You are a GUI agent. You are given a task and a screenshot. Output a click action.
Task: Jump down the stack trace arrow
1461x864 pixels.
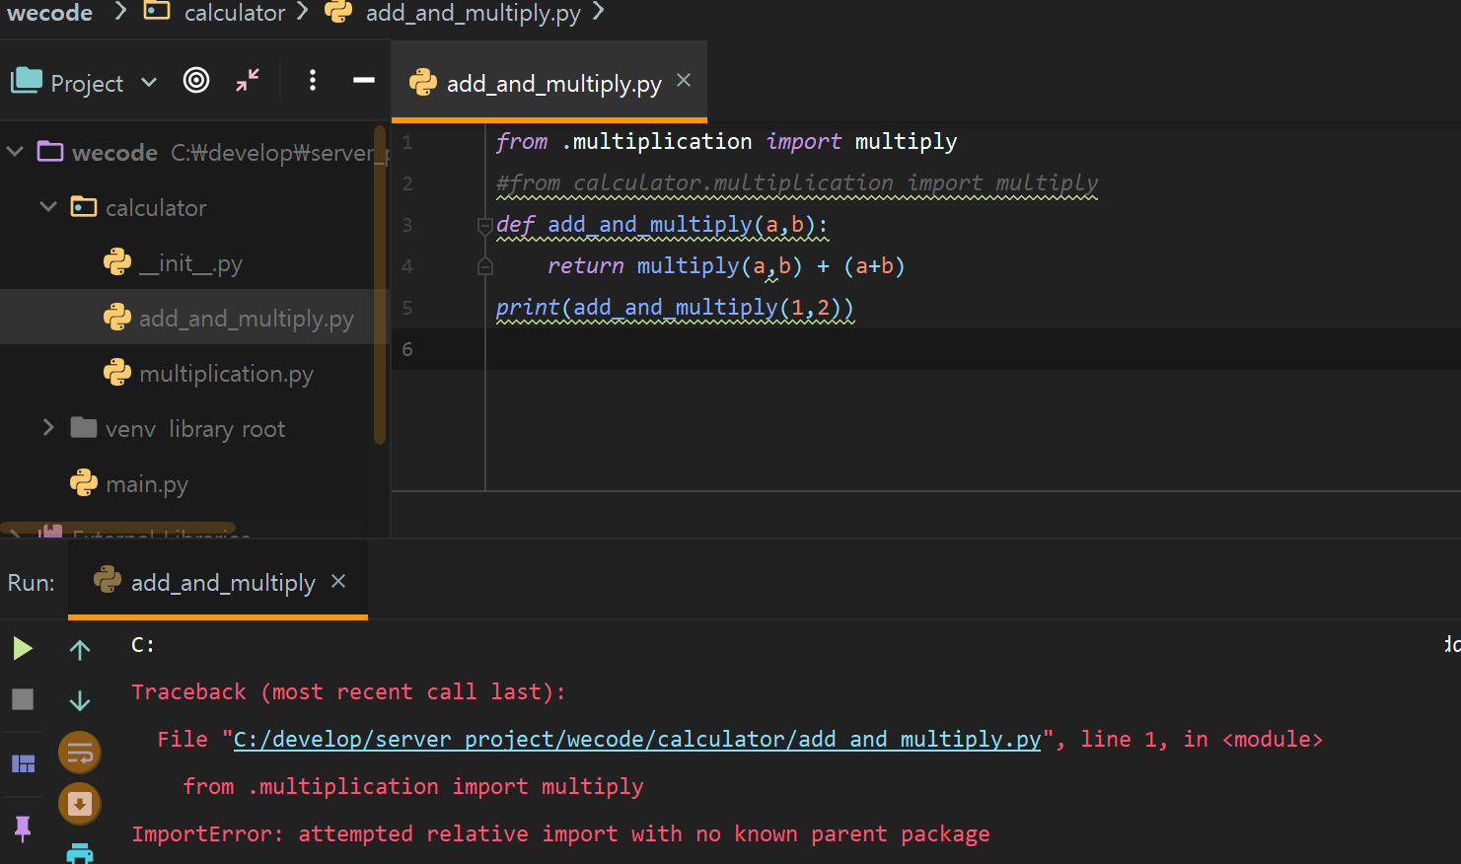[x=80, y=700]
